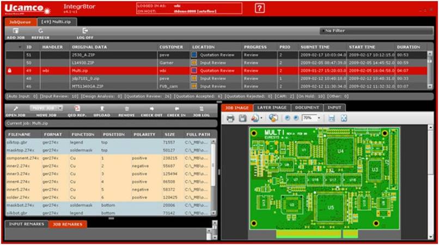Click the job queue scrollbar down arrow
The height and width of the screenshot is (245, 439).
click(x=430, y=86)
